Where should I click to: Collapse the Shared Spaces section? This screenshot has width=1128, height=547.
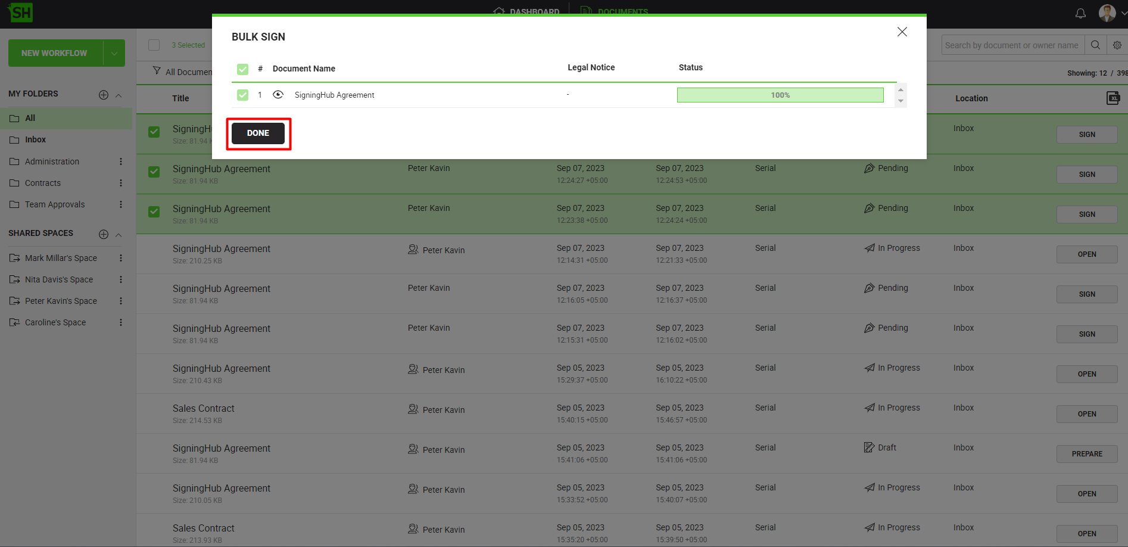tap(119, 235)
